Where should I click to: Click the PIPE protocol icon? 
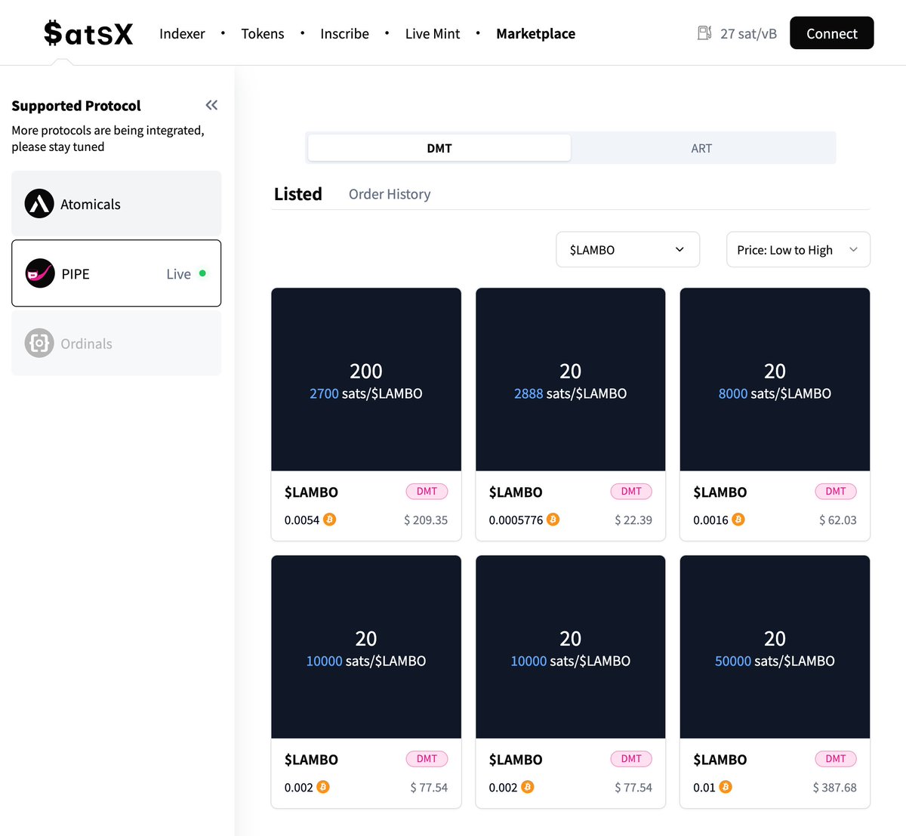point(40,273)
